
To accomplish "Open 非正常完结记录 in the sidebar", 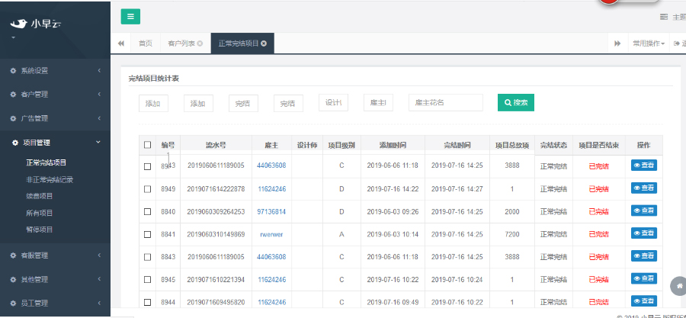I will click(50, 180).
